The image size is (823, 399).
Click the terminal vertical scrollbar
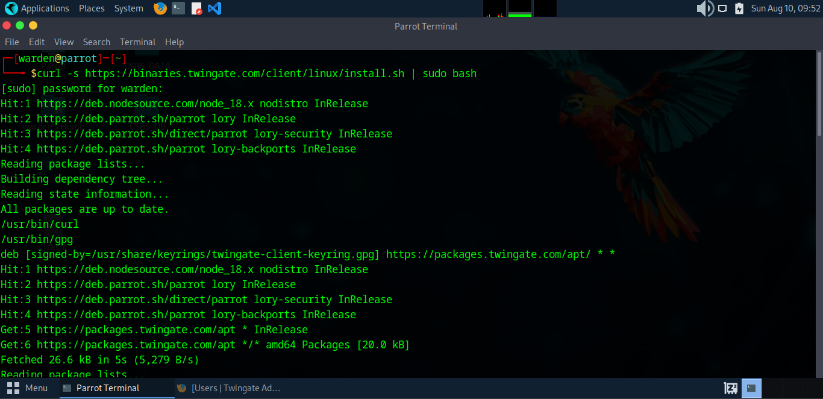pyautogui.click(x=819, y=96)
